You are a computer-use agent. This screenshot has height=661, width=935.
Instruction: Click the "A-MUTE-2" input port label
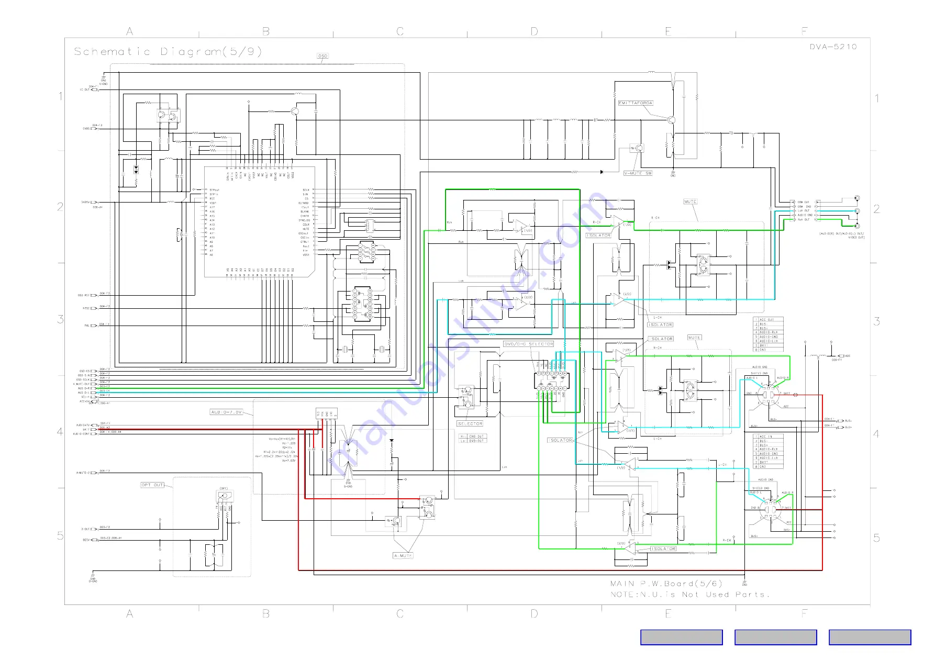(83, 473)
